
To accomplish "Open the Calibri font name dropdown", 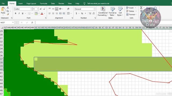I will [x=31, y=9].
